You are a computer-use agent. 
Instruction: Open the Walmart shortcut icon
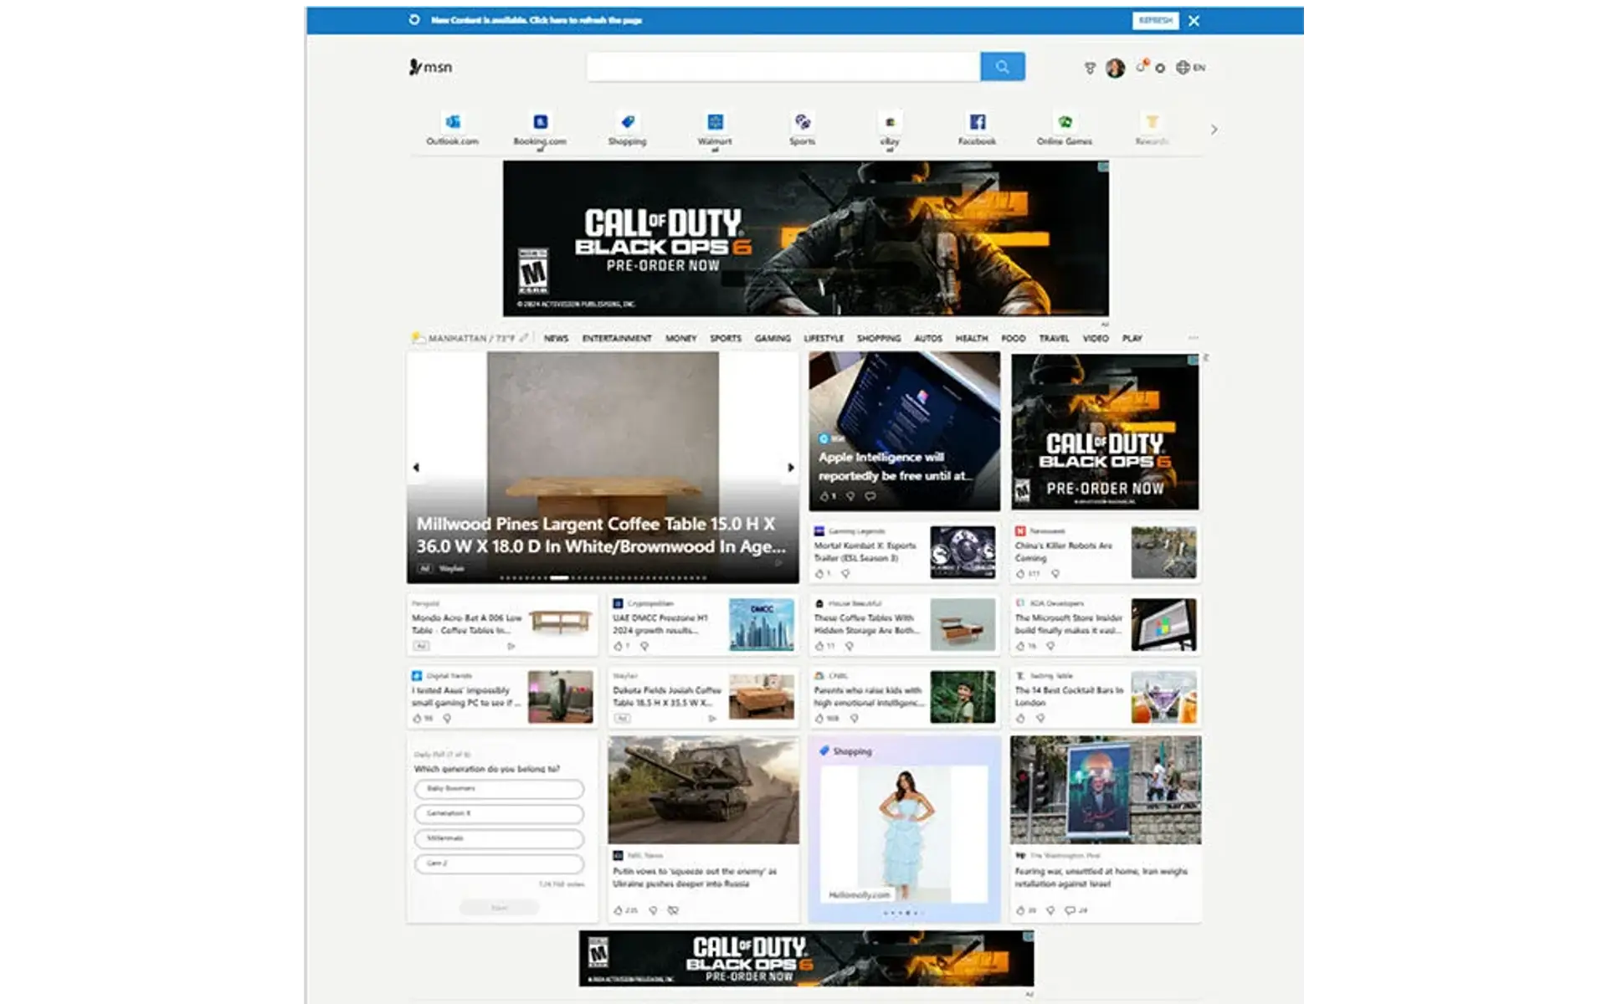tap(715, 122)
